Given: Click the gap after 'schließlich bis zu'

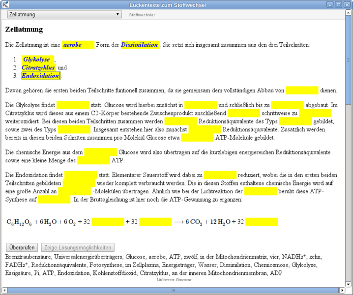Looking at the screenshot, I should pos(287,105).
